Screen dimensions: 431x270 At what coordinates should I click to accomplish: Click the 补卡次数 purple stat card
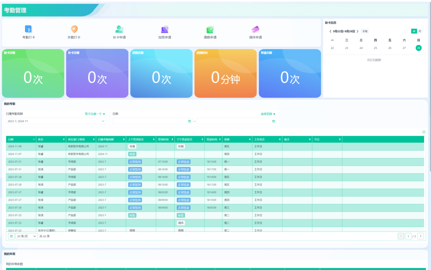coord(97,73)
